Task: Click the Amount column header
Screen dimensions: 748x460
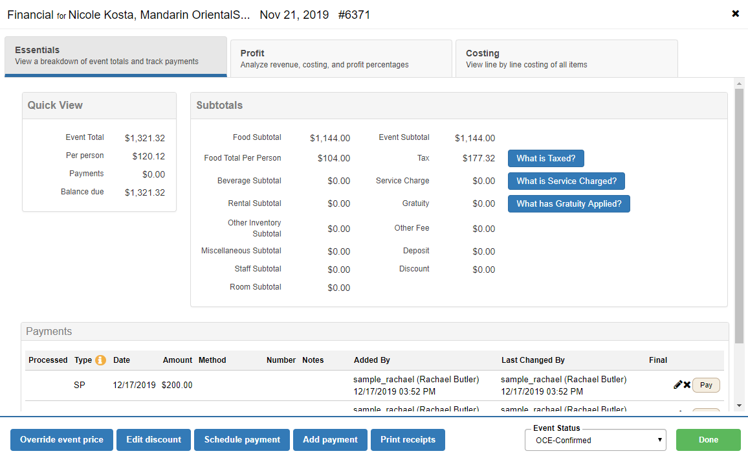Action: pos(177,360)
